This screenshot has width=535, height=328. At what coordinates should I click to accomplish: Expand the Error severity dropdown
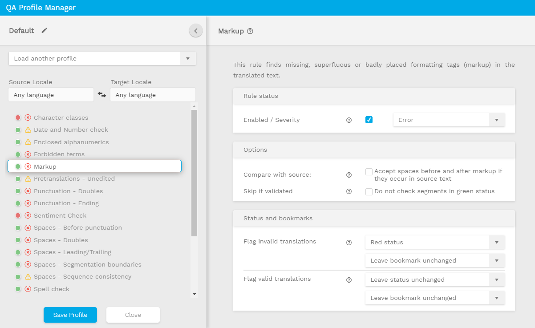coord(449,120)
